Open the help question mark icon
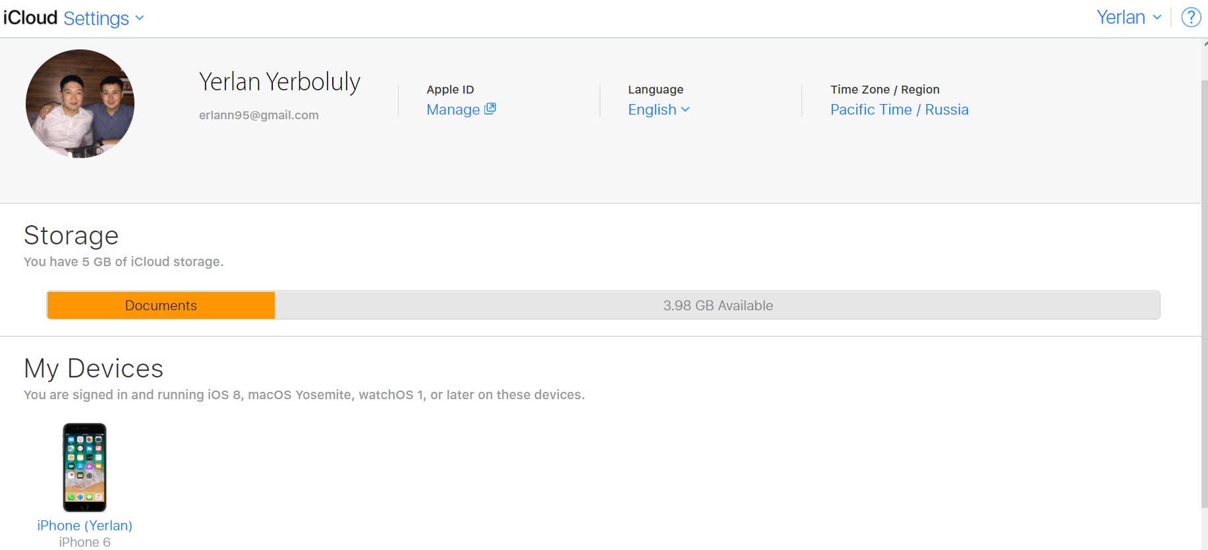Screen dimensions: 1208x550 tap(1191, 17)
